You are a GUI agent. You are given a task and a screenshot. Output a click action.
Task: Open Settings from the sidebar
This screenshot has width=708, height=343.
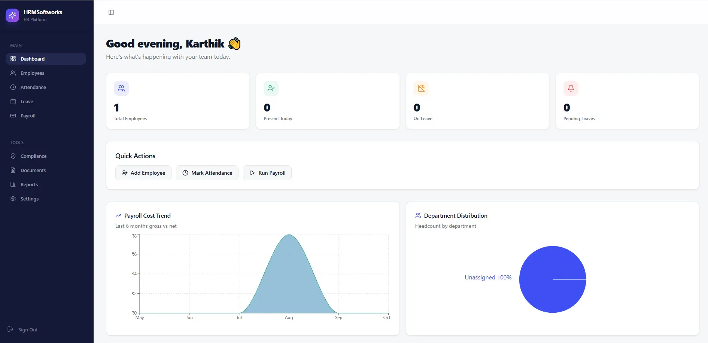pyautogui.click(x=46, y=199)
